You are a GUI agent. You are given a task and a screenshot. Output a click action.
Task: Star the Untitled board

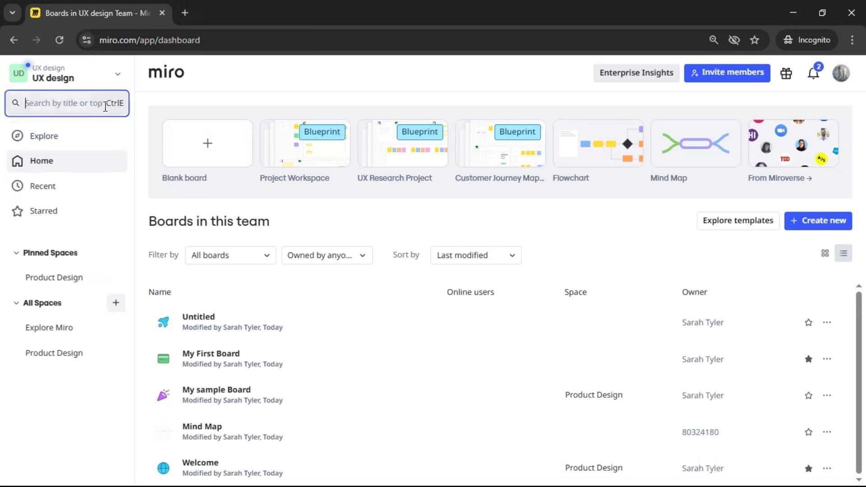click(808, 322)
